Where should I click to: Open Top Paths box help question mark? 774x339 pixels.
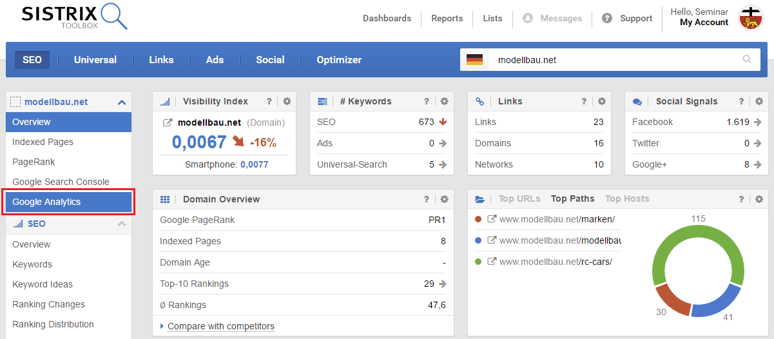tap(742, 199)
